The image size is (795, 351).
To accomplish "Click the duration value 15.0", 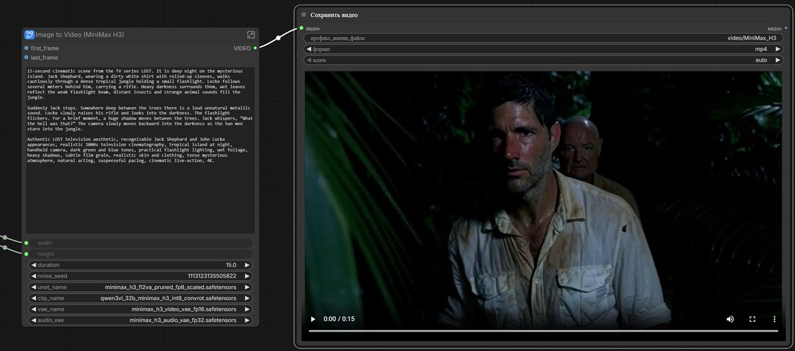I will (231, 265).
